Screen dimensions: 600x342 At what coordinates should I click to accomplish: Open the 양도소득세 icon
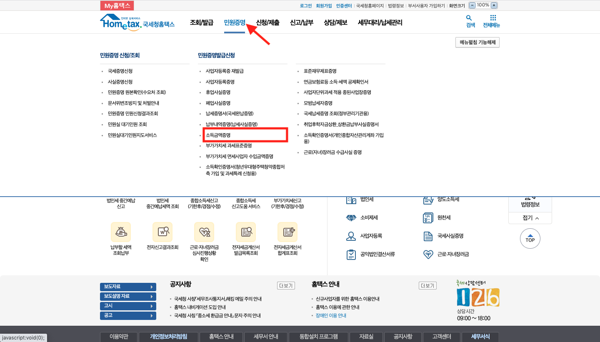pos(428,199)
